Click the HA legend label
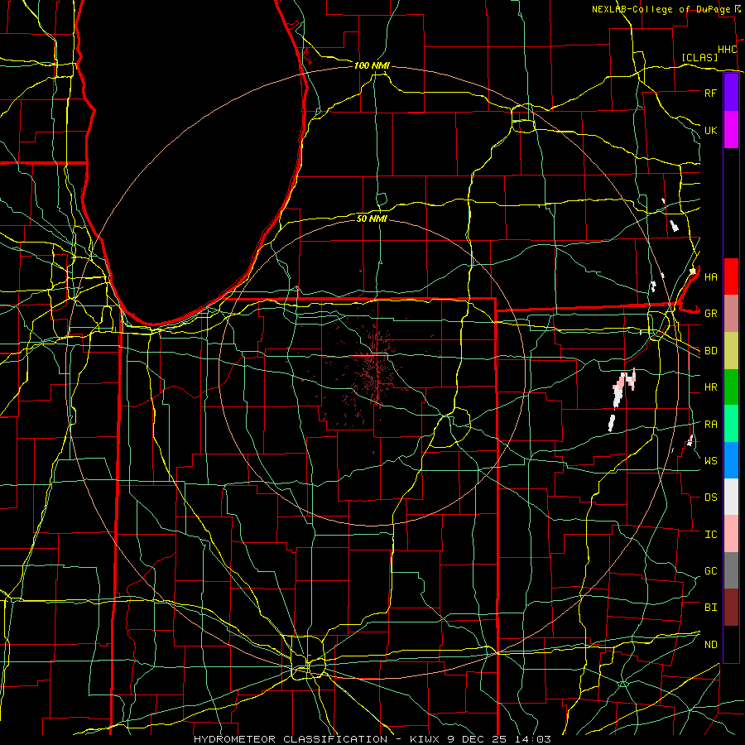 [x=710, y=276]
